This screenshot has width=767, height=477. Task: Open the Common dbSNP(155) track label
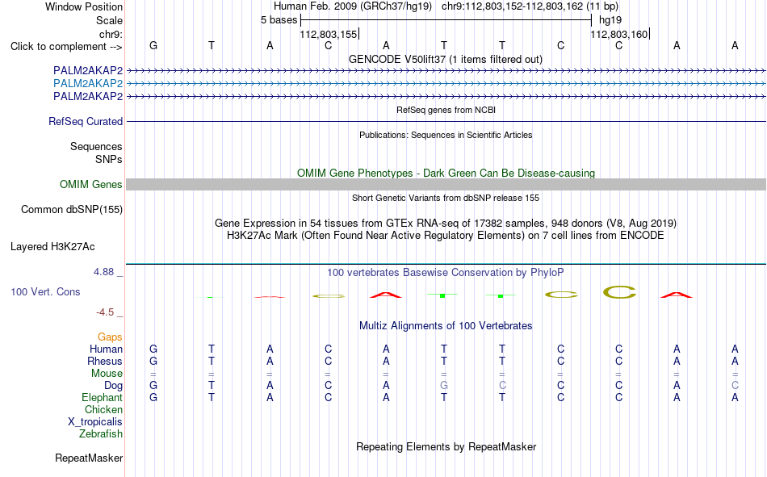point(72,209)
